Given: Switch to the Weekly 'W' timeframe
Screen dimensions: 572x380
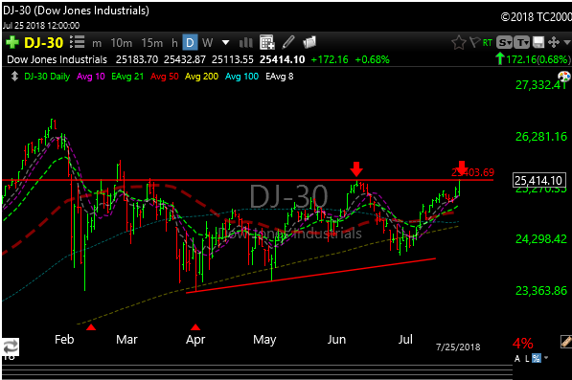Looking at the screenshot, I should (207, 43).
